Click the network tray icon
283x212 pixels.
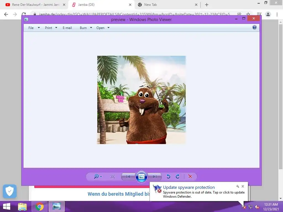click(250, 206)
